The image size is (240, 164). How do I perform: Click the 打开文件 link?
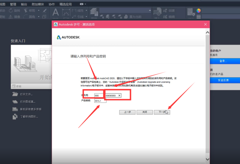[x=26, y=94]
